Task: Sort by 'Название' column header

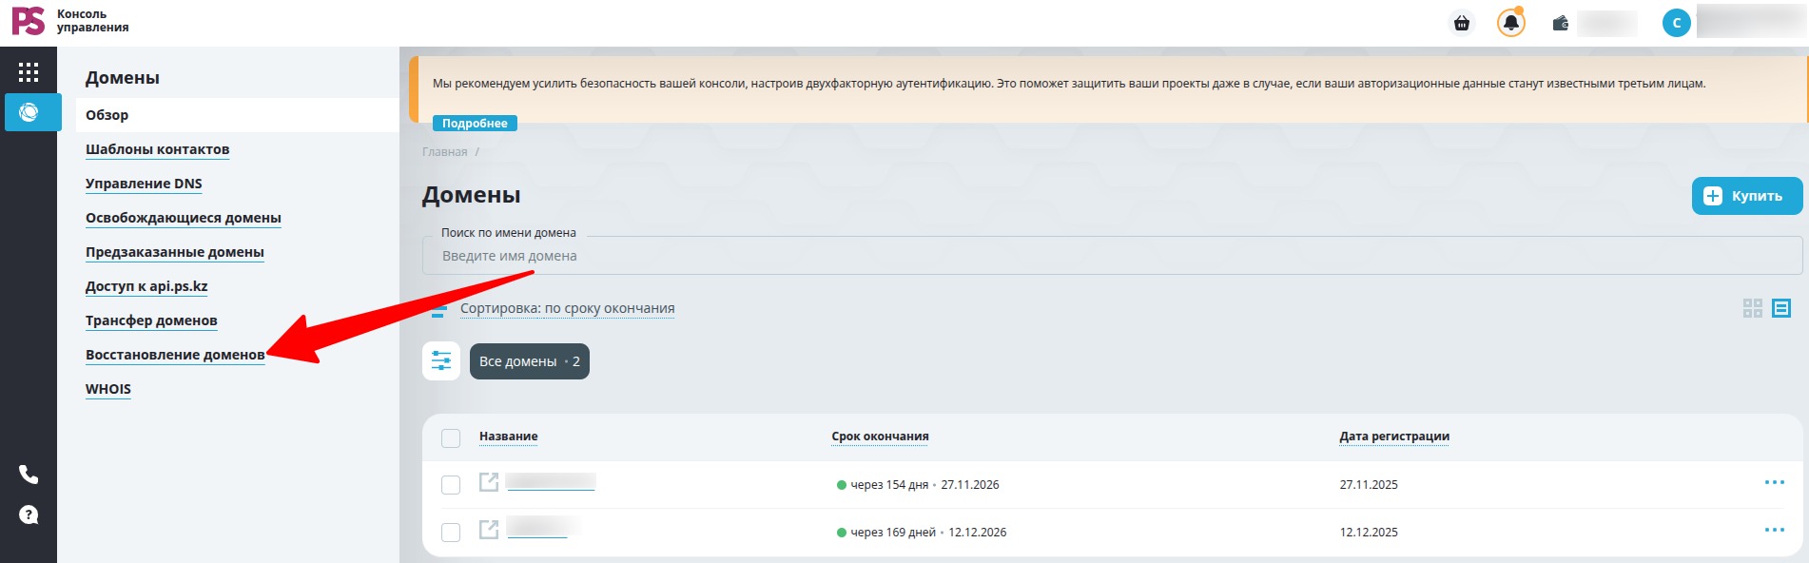Action: click(509, 437)
